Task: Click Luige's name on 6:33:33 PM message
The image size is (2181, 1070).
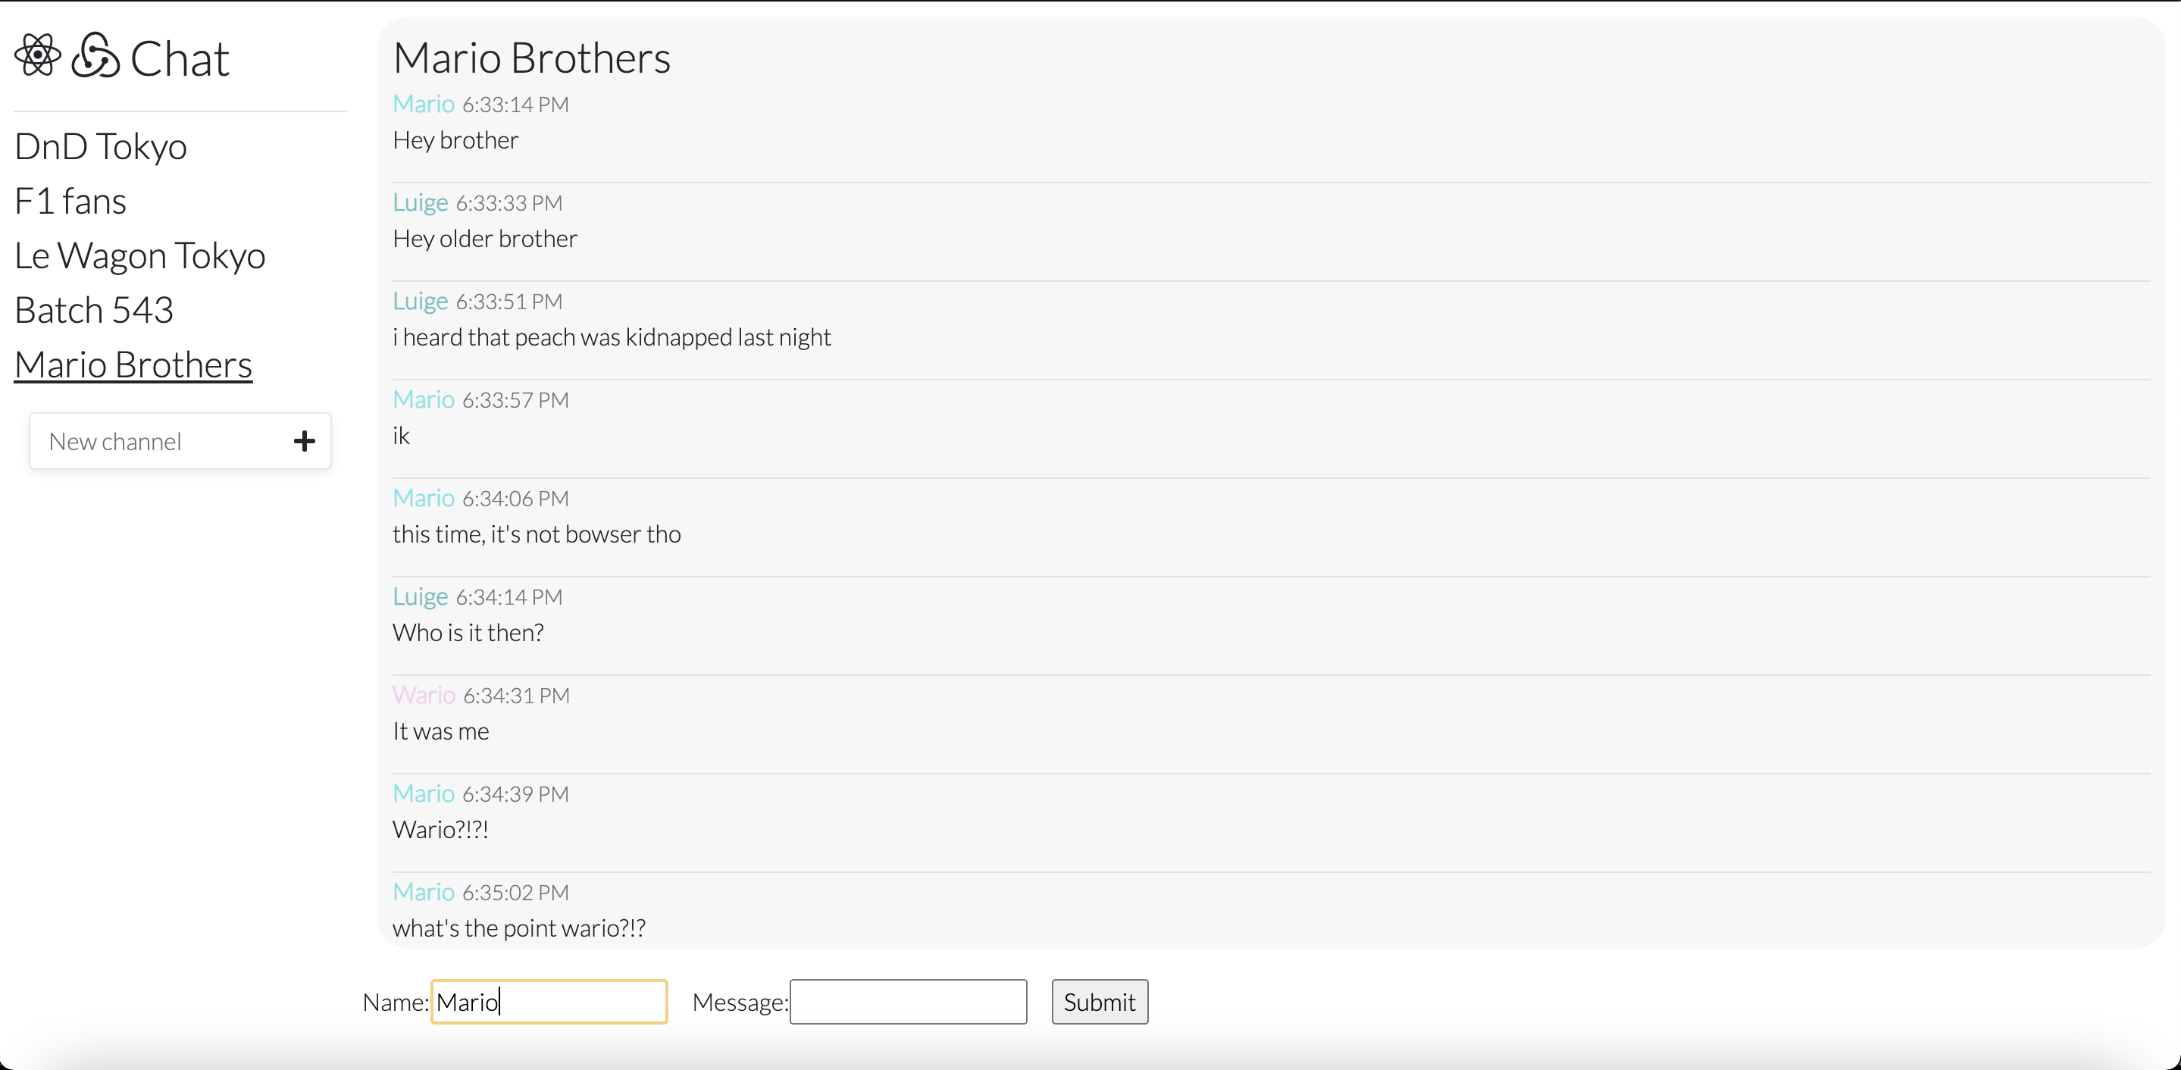Action: click(420, 202)
